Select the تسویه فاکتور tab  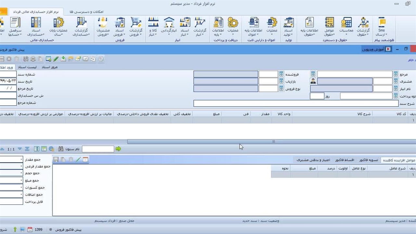(369, 160)
